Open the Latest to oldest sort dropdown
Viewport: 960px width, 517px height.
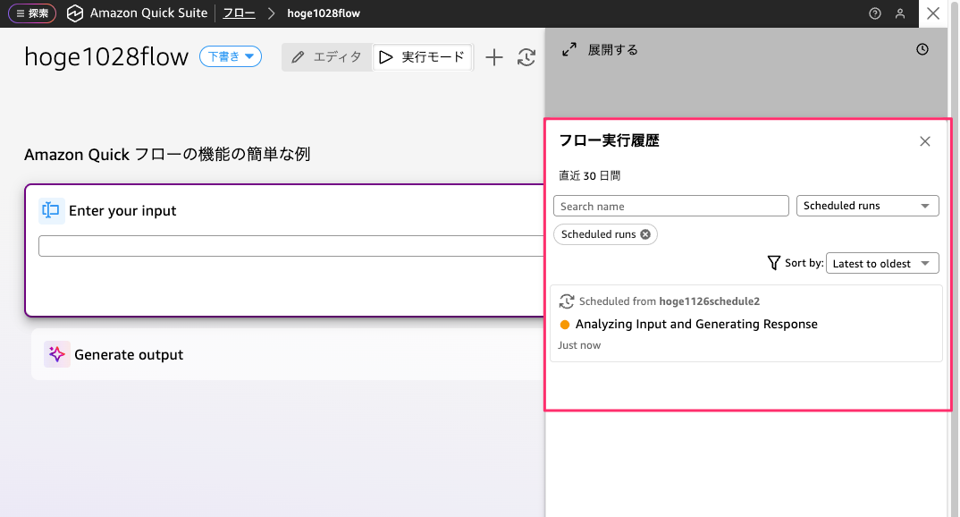(882, 263)
